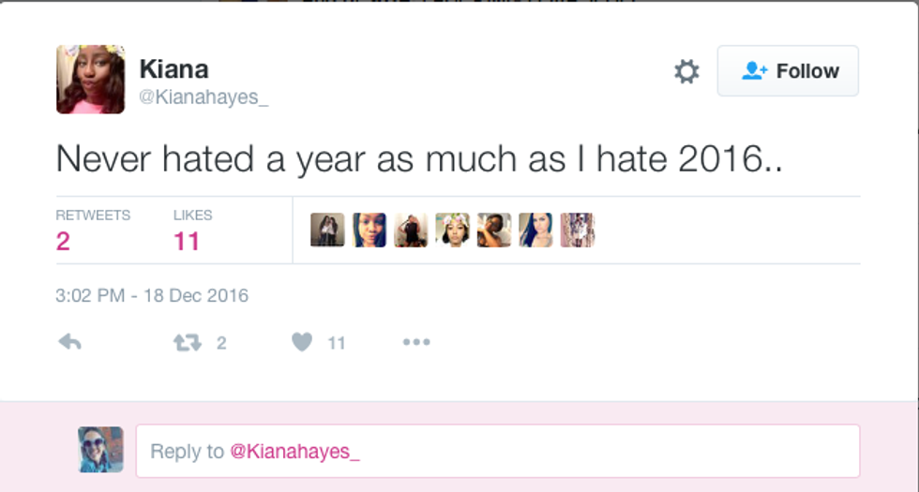Retweet Kiana's tweet
This screenshot has width=919, height=492.
tap(188, 343)
